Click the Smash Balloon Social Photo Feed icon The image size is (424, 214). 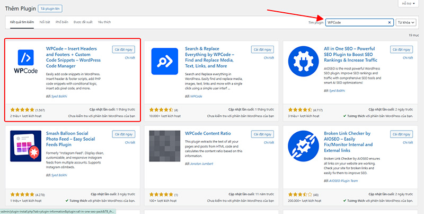pyautogui.click(x=25, y=146)
